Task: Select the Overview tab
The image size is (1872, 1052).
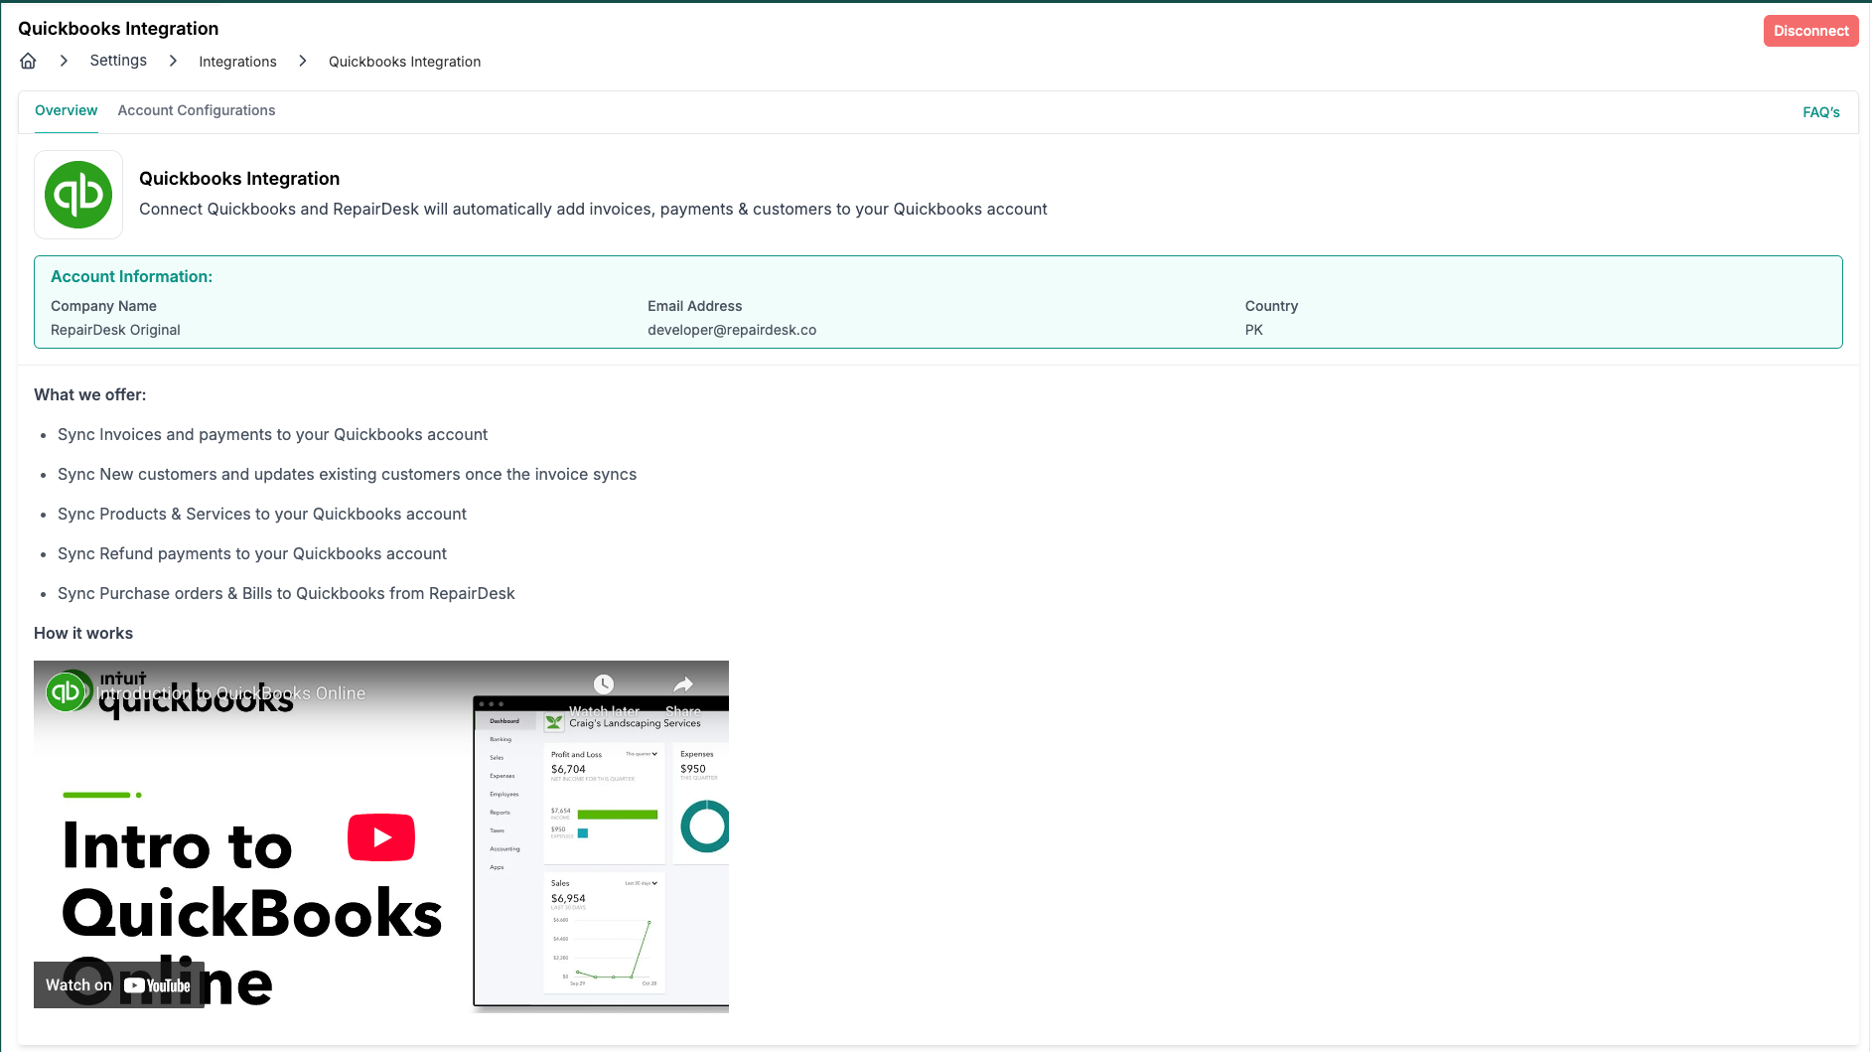Action: [66, 110]
